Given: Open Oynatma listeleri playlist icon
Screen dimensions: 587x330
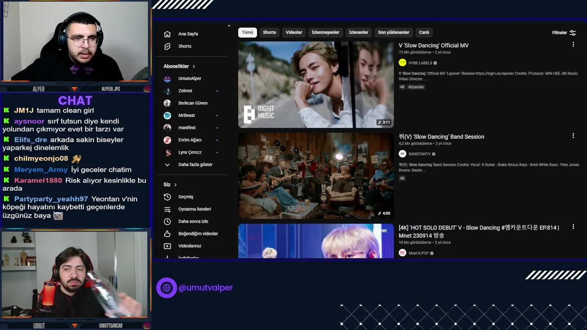Looking at the screenshot, I should pyautogui.click(x=167, y=209).
